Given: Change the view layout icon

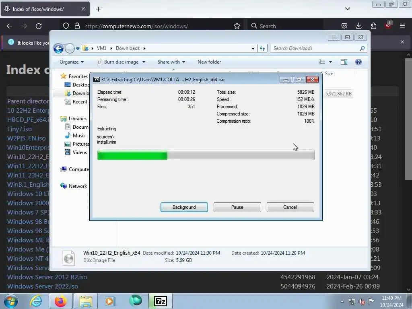Looking at the screenshot, I should click(321, 62).
